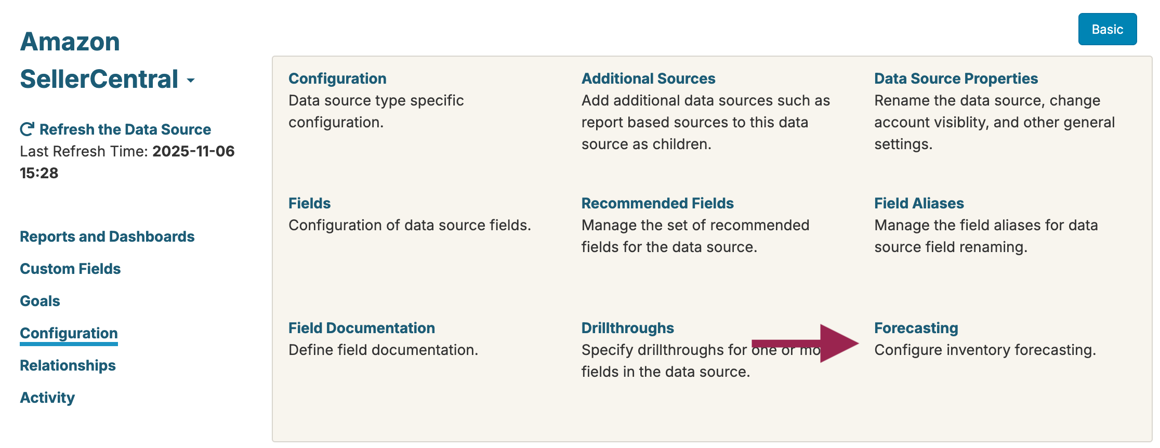1160x448 pixels.
Task: Click the Refresh the Data Source link
Action: [x=125, y=129]
